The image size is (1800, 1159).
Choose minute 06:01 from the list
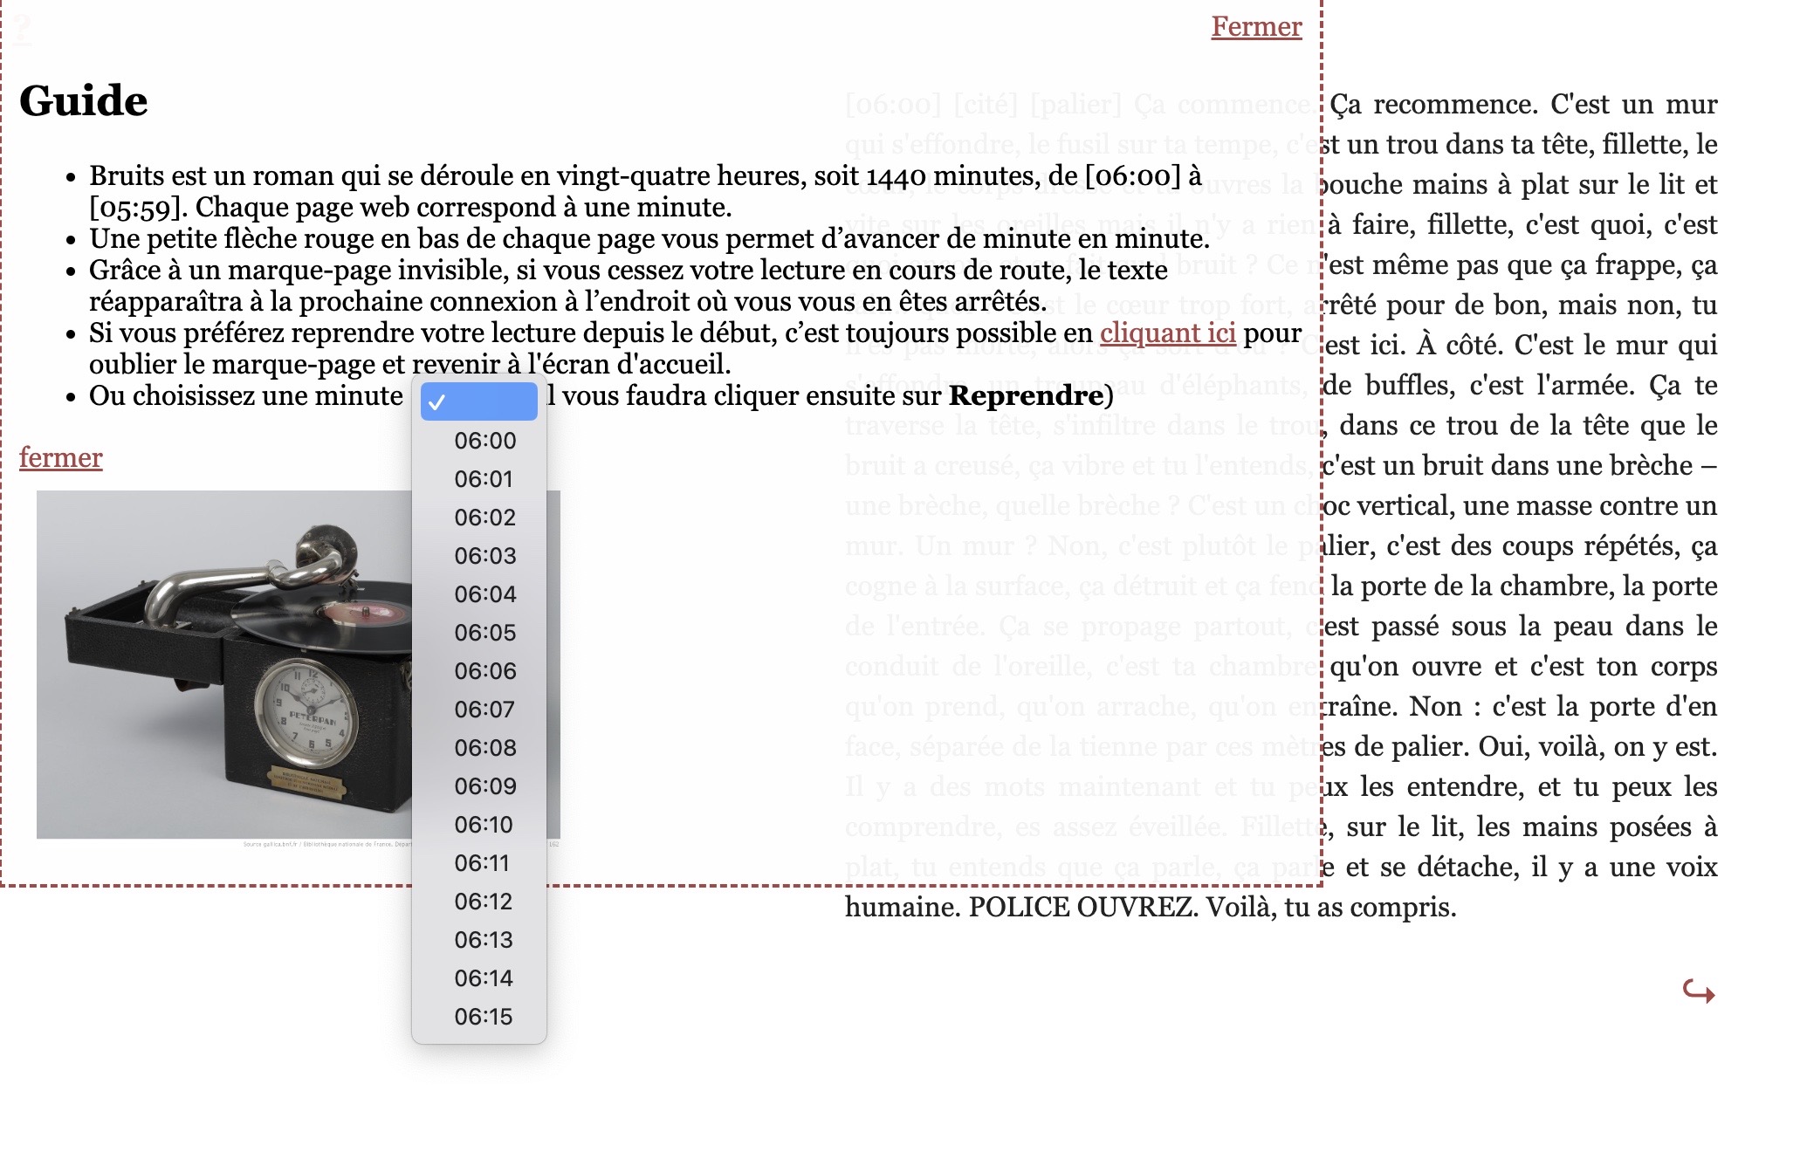479,479
